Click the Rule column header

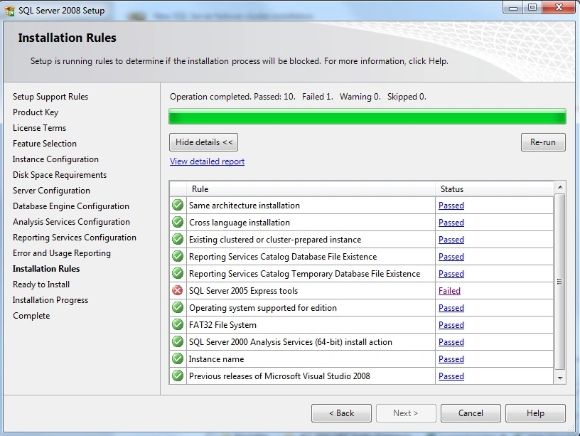point(311,188)
